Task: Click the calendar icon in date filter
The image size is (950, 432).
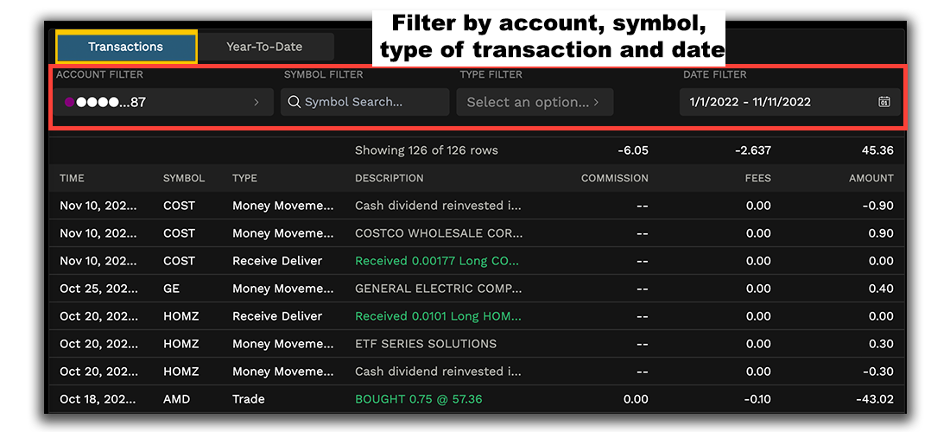Action: pos(883,102)
